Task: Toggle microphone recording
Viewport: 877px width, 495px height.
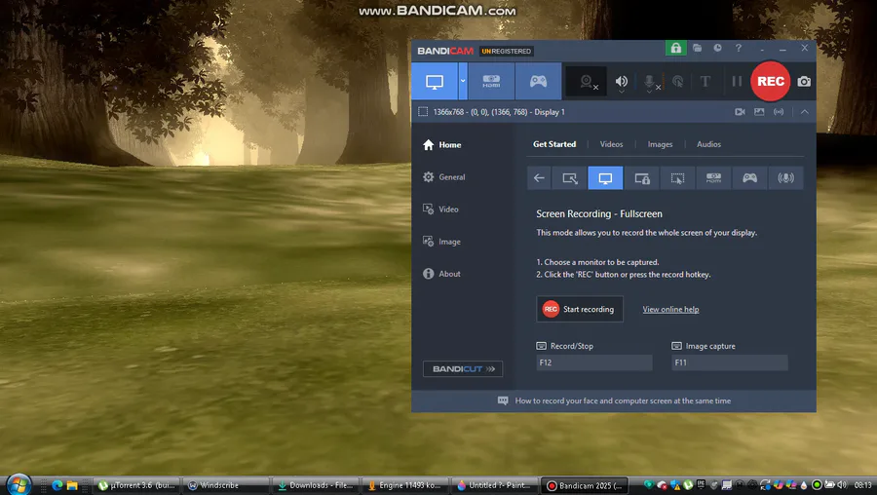Action: click(649, 81)
